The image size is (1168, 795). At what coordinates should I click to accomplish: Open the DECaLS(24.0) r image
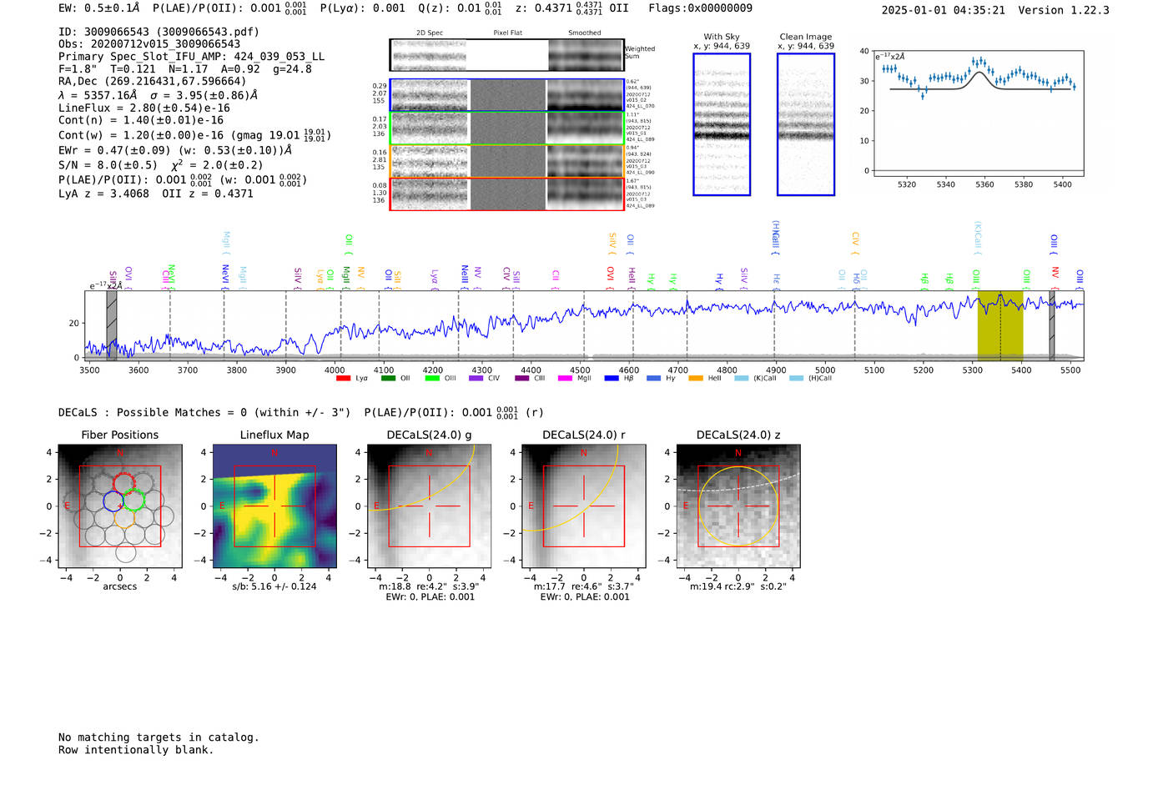[583, 506]
